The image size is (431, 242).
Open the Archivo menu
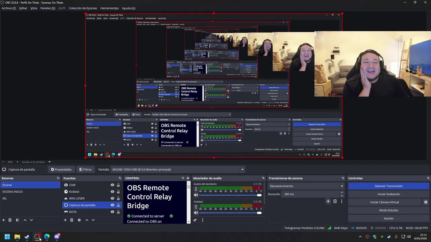[9, 8]
